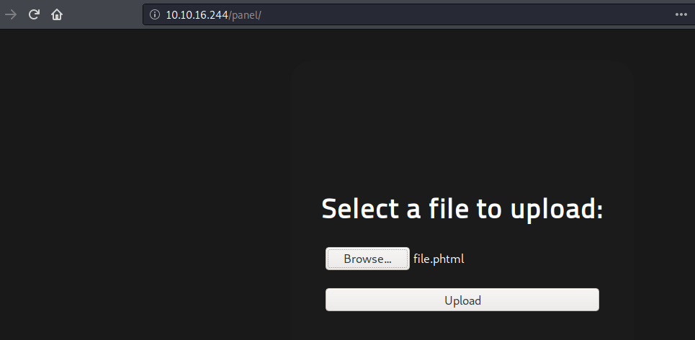Click empty toolbar space left of the address bar
This screenshot has width=695, height=340.
click(x=104, y=14)
